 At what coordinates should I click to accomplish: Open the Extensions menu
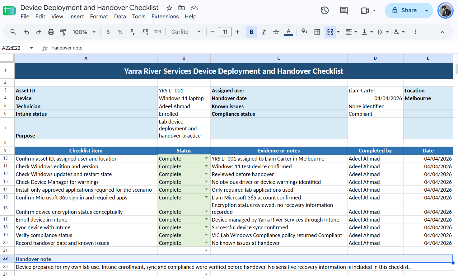165,16
